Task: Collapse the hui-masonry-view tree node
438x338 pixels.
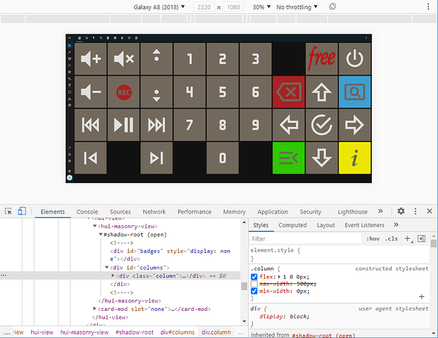Action: [95, 226]
